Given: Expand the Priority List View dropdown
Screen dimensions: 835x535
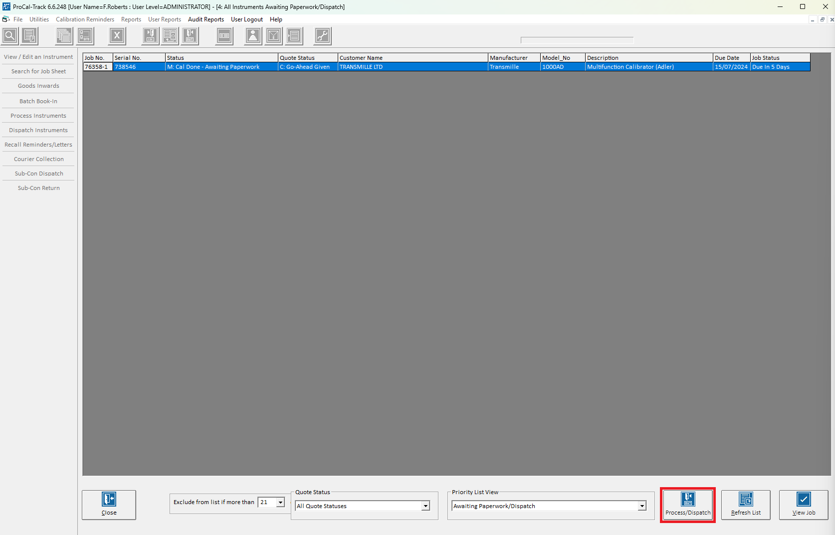Looking at the screenshot, I should click(642, 506).
